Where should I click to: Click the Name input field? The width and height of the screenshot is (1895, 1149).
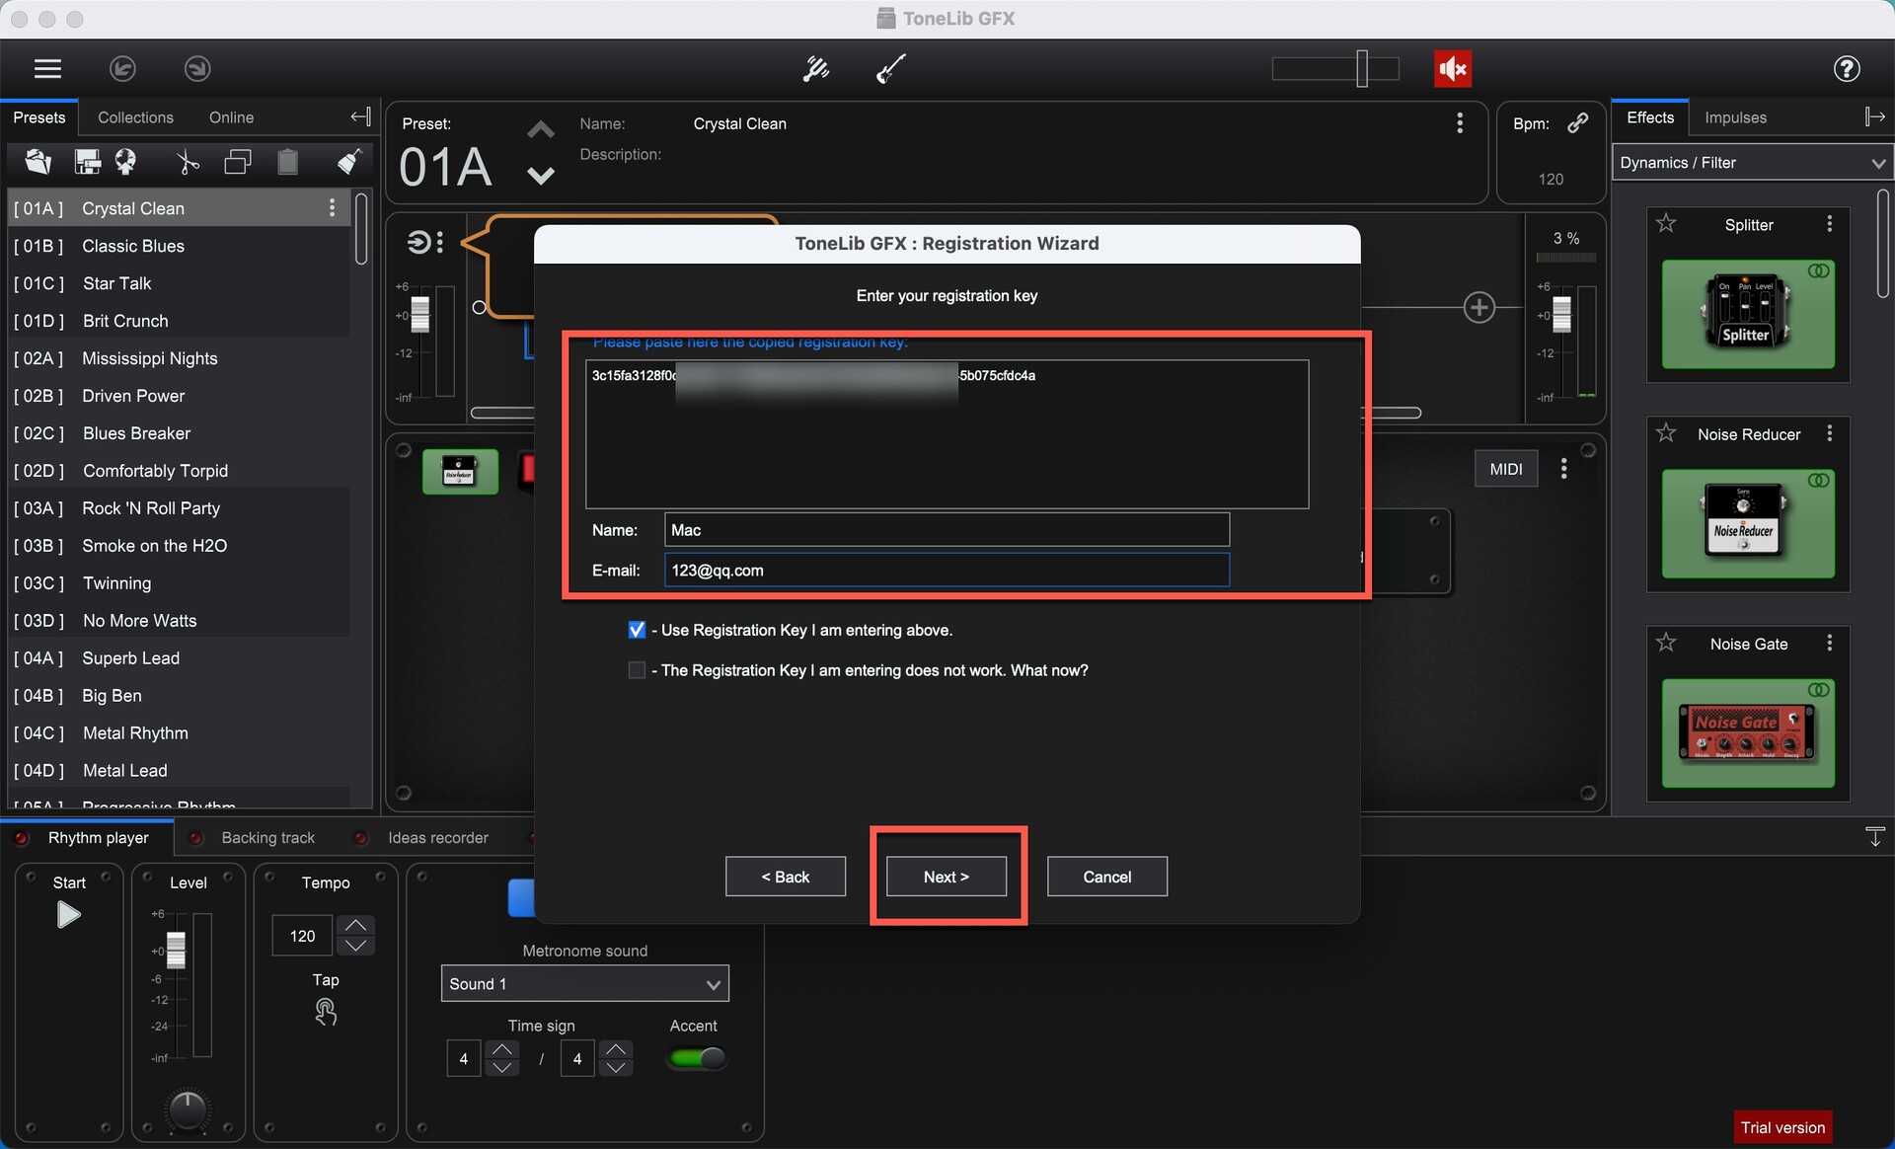(947, 530)
